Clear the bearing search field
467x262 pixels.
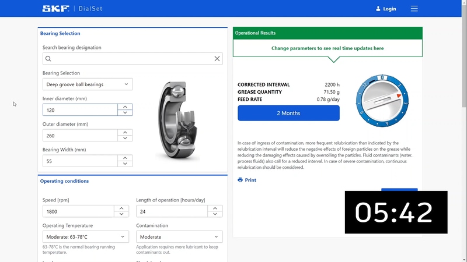click(x=217, y=59)
